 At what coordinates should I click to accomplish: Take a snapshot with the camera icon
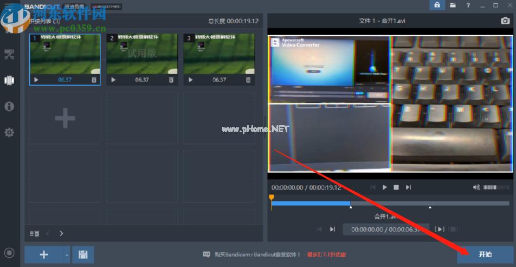coord(505,21)
